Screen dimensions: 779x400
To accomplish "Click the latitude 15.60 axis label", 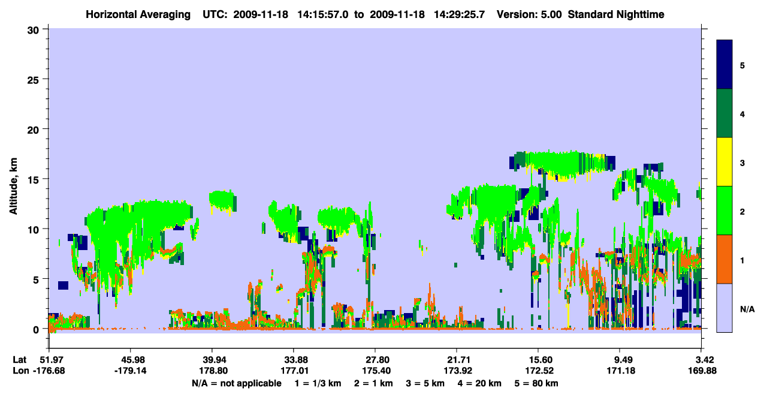I will coord(538,359).
